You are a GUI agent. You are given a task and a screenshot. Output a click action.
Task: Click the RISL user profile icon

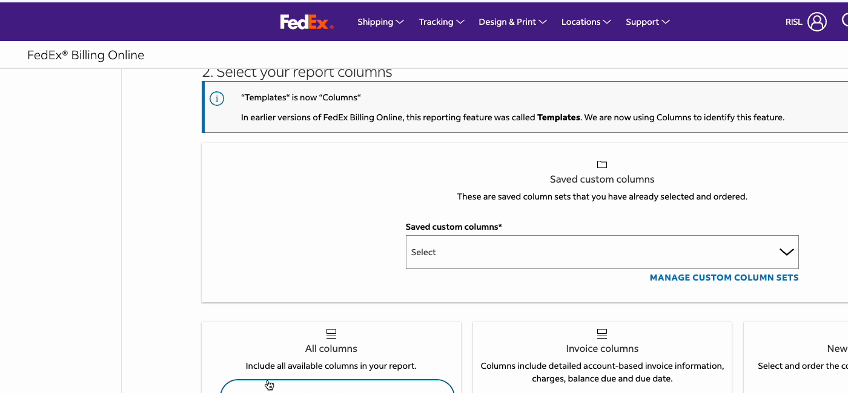point(817,22)
